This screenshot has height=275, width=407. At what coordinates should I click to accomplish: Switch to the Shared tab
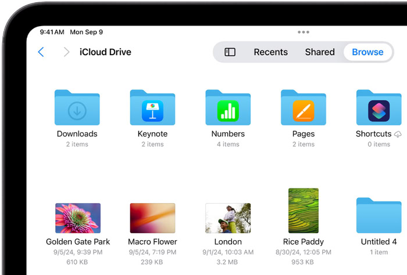[x=320, y=52]
